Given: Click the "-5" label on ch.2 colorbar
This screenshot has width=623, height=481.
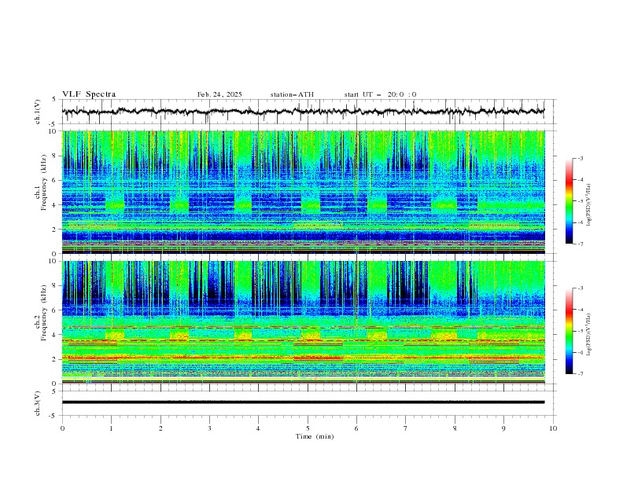Looking at the screenshot, I should [581, 331].
